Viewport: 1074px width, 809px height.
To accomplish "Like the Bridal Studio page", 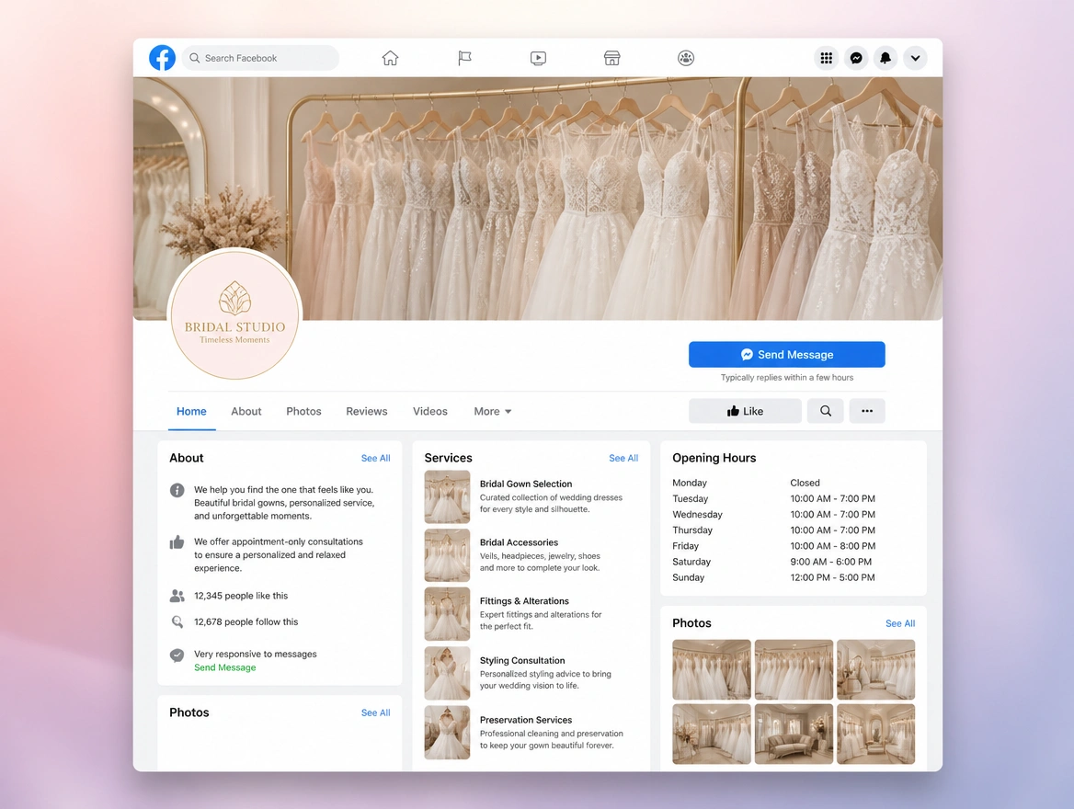I will tap(745, 411).
